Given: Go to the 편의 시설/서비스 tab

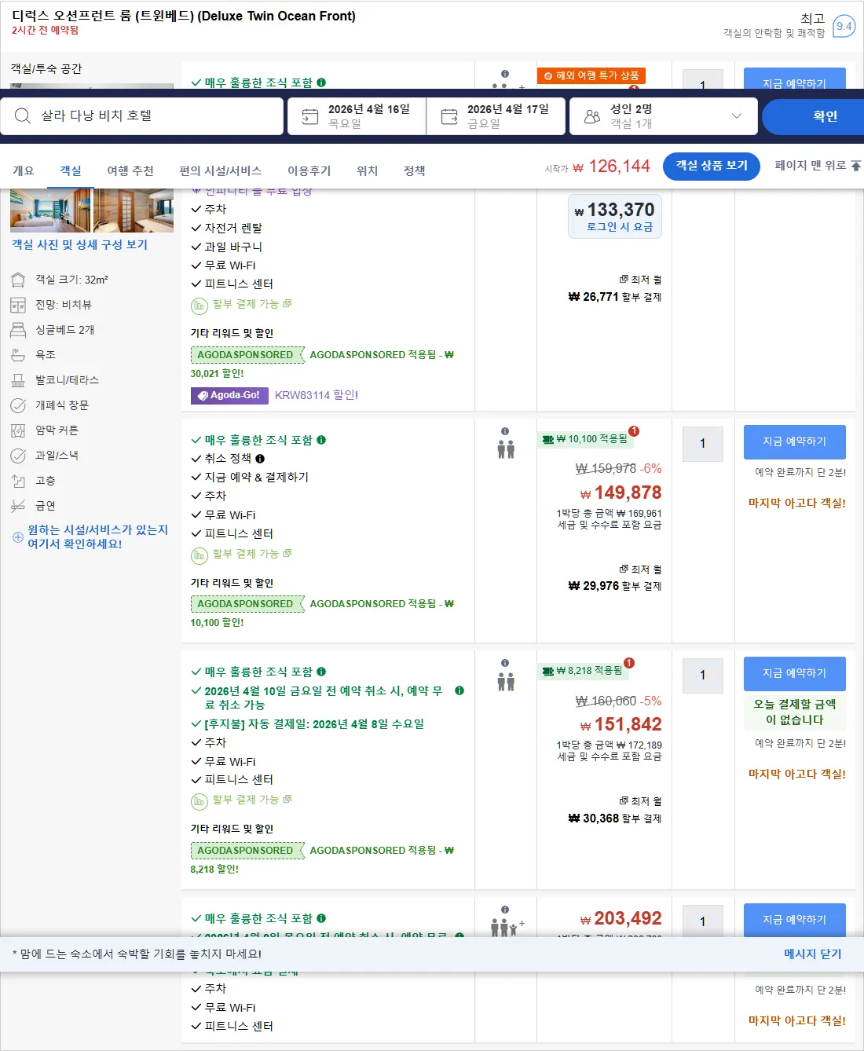Looking at the screenshot, I should 221,170.
